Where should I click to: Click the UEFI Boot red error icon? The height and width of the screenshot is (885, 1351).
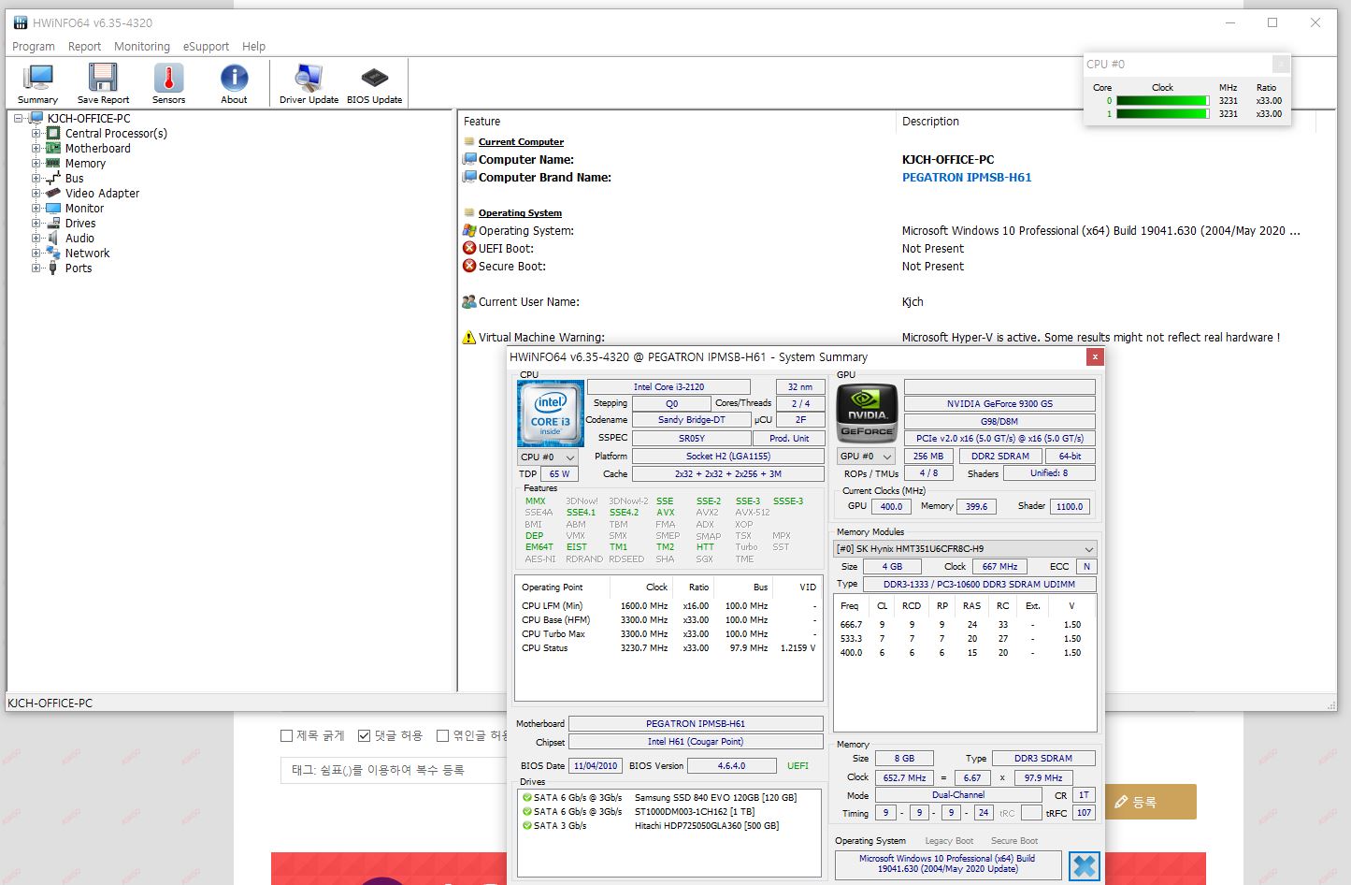[x=469, y=248]
